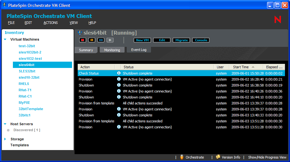Select sles1032bit-2 virtual machine
This screenshot has height=162, width=290.
pos(30,52)
